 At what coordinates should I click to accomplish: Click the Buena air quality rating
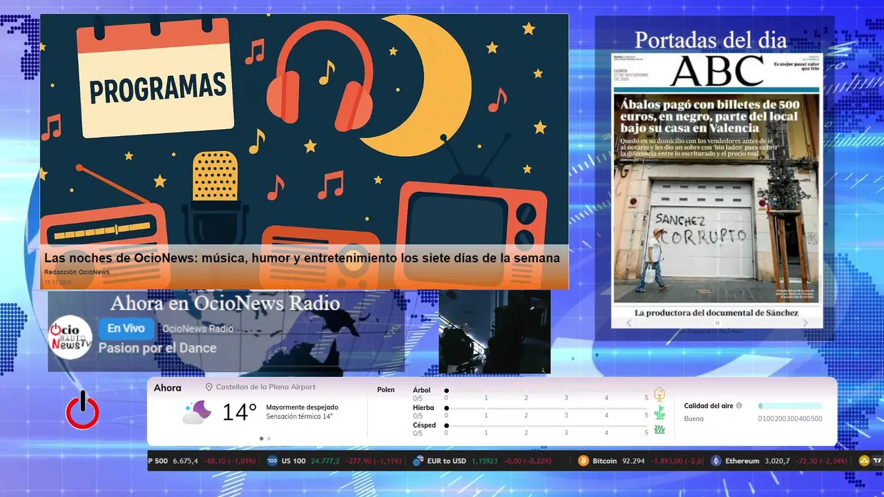coord(694,418)
